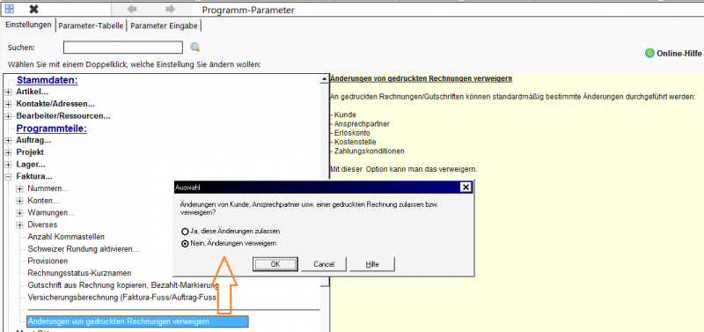This screenshot has width=704, height=332.
Task: Switch to Einstellungen tab
Action: point(28,26)
